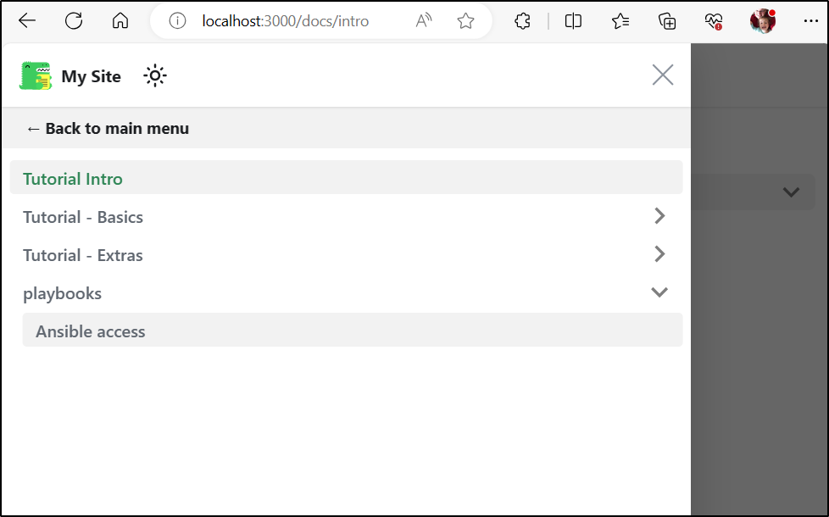
Task: Collapse the playbooks category arrow
Action: click(659, 292)
